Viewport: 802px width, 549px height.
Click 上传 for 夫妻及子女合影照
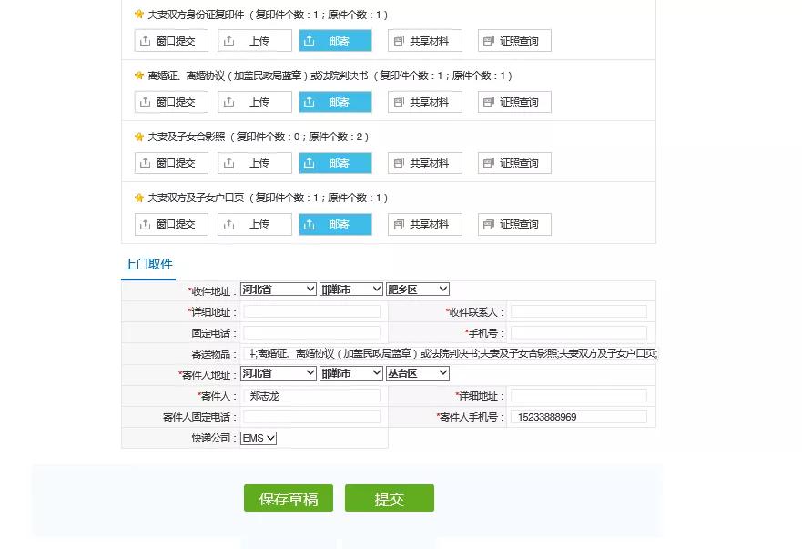click(x=255, y=163)
